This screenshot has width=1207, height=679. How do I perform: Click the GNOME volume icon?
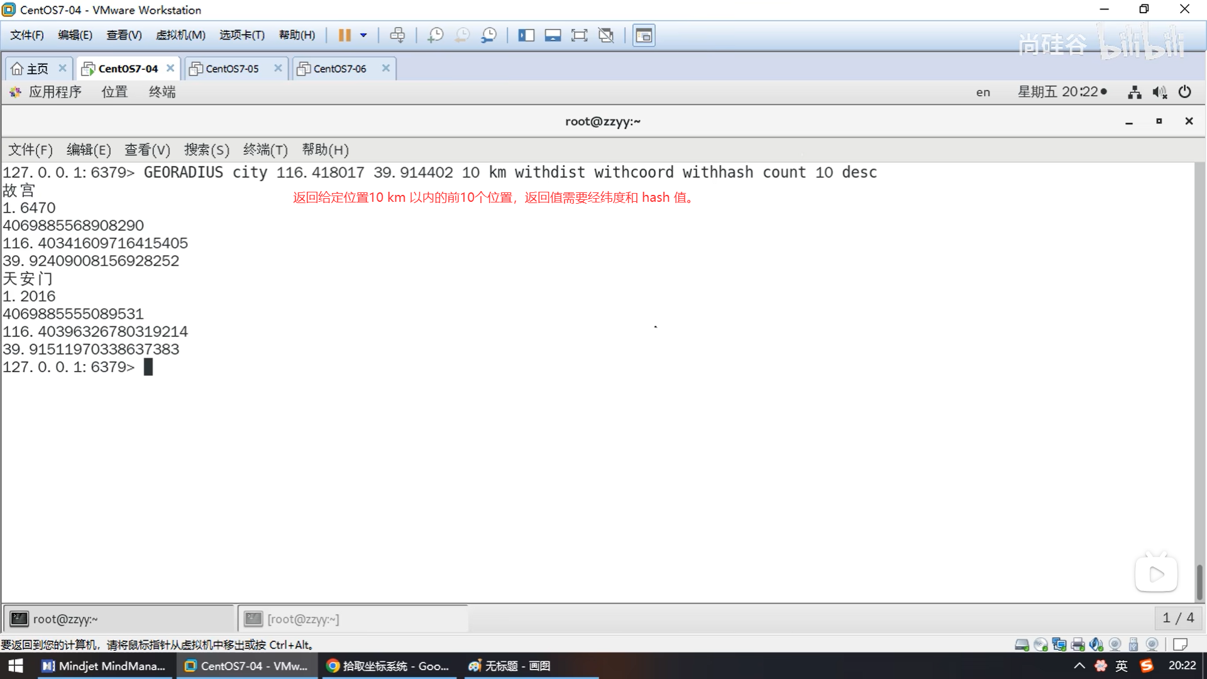(x=1159, y=92)
